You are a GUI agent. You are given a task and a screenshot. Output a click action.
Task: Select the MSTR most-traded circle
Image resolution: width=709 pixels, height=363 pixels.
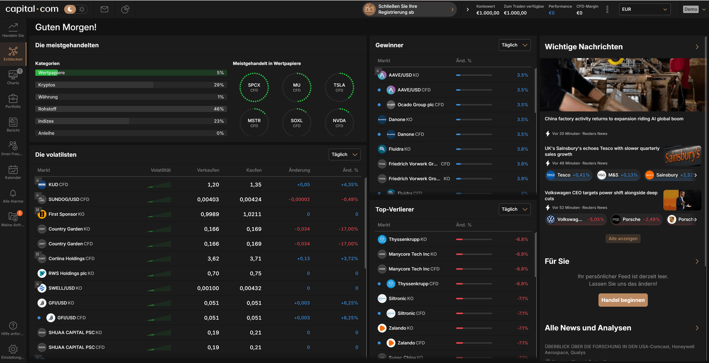[254, 123]
